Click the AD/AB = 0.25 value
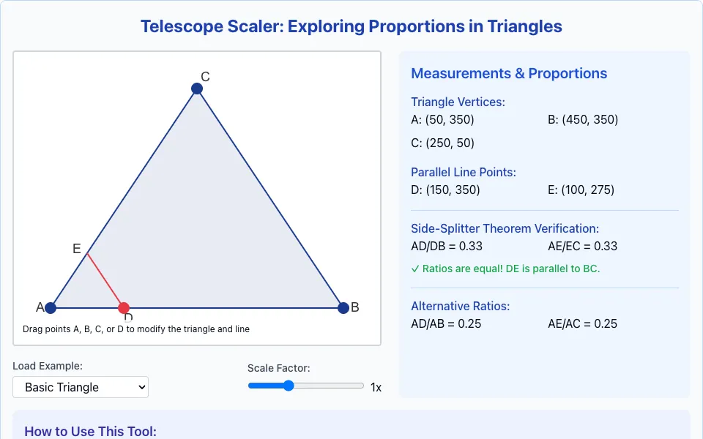Viewport: 703px width, 439px height. tap(446, 323)
